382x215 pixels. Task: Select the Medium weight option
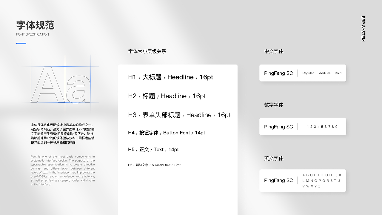(324, 73)
